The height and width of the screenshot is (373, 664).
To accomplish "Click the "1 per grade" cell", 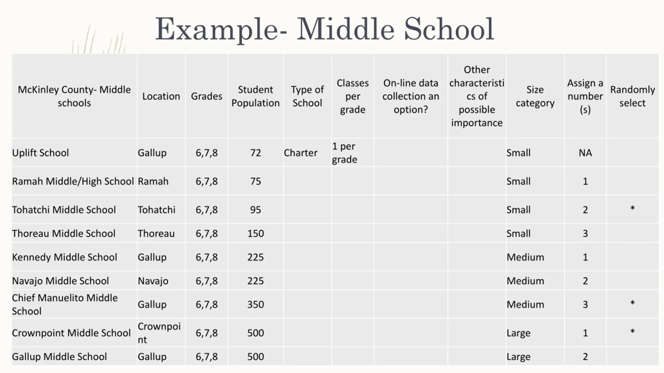I will [x=344, y=153].
